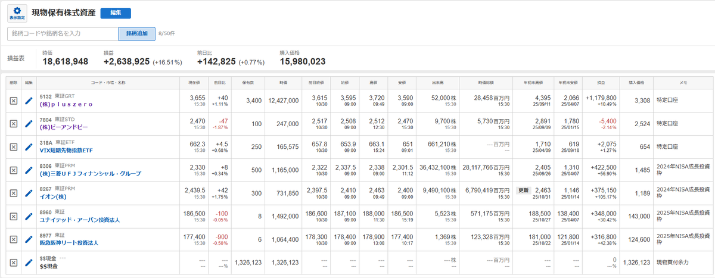The width and height of the screenshot is (715, 278).
Task: Sort by the 現在値 column header
Action: [194, 82]
